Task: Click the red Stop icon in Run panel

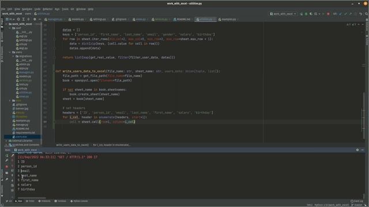Action: (x=6, y=167)
